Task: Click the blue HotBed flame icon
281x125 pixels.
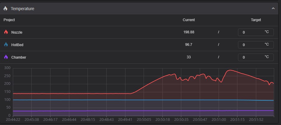Action: pyautogui.click(x=6, y=45)
